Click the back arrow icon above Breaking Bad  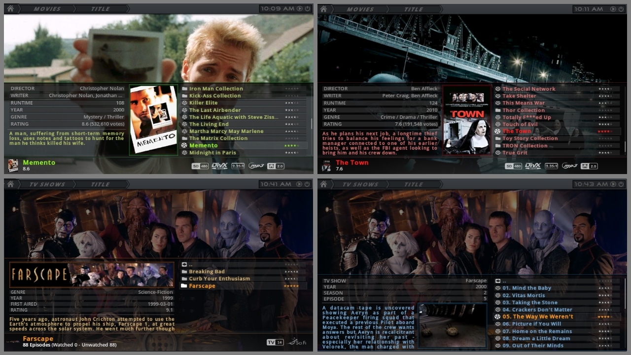[x=184, y=264]
